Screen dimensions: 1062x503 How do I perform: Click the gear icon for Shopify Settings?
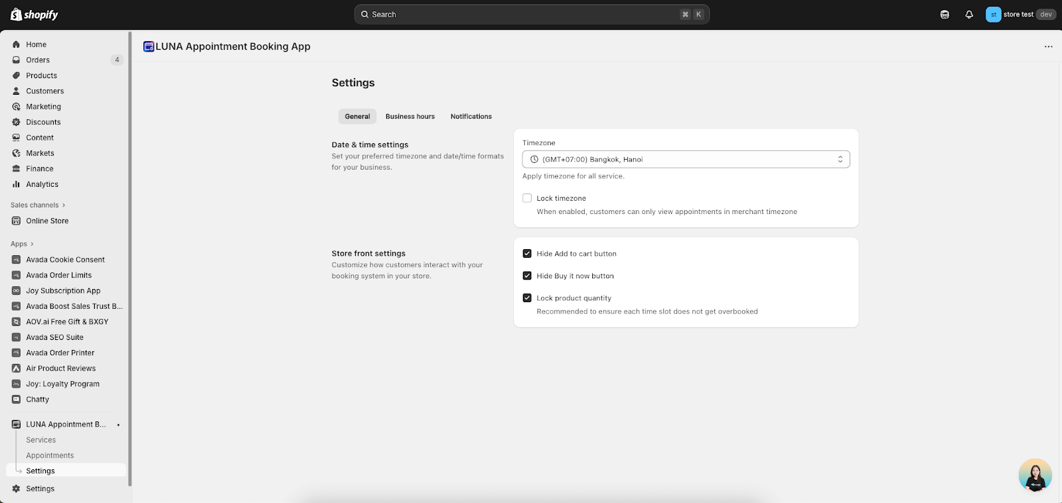[x=17, y=488]
